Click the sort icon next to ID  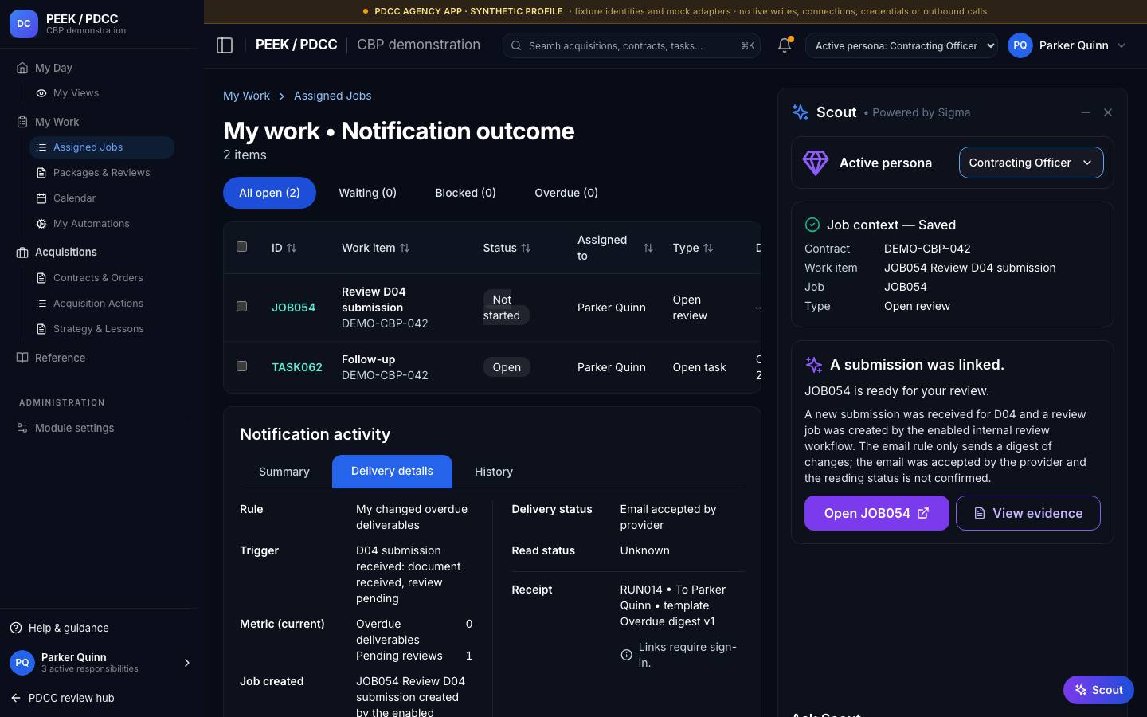coord(292,248)
